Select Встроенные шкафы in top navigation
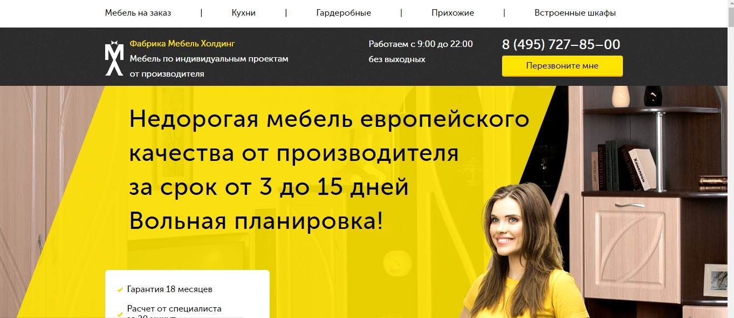The width and height of the screenshot is (734, 318). tap(575, 13)
